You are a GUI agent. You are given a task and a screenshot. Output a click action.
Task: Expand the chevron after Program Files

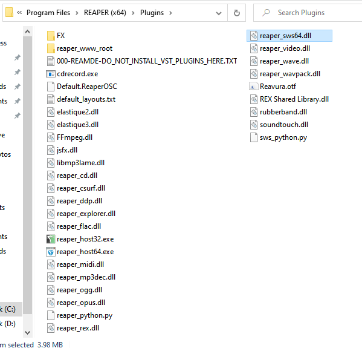tap(77, 13)
